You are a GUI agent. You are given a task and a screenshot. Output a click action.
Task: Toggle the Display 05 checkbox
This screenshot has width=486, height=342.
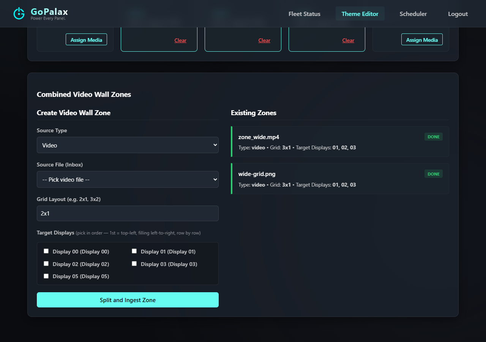click(x=46, y=276)
